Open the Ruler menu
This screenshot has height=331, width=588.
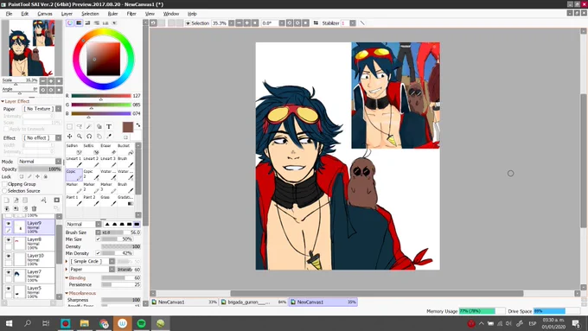pyautogui.click(x=112, y=14)
